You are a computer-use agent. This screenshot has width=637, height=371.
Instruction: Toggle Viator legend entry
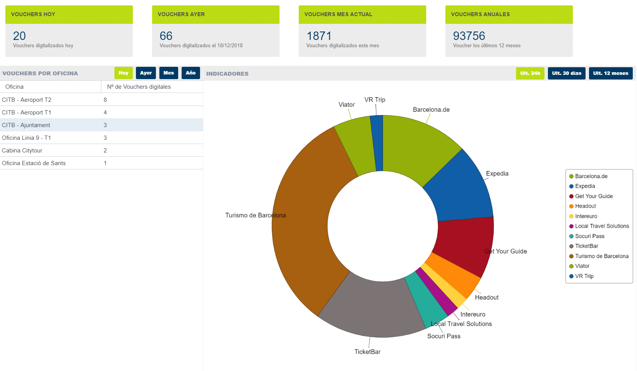[x=579, y=266]
